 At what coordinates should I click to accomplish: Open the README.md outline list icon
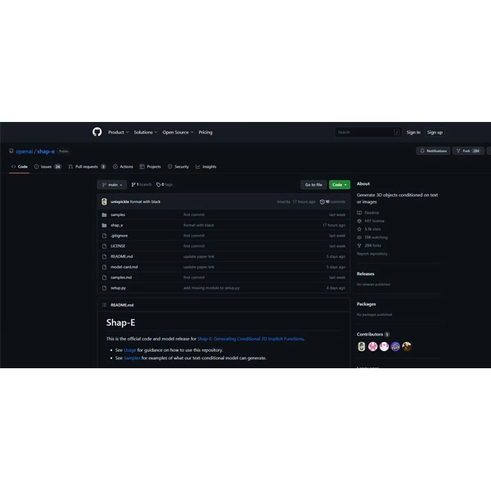click(x=104, y=304)
